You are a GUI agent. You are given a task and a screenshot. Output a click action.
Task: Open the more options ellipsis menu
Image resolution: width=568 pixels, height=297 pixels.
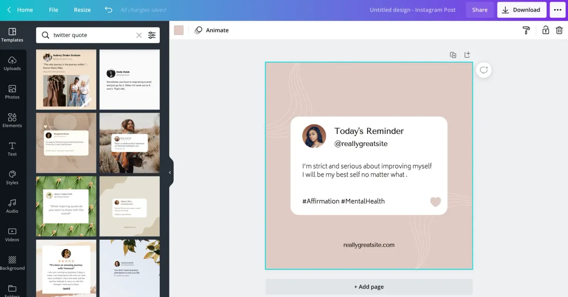[558, 10]
